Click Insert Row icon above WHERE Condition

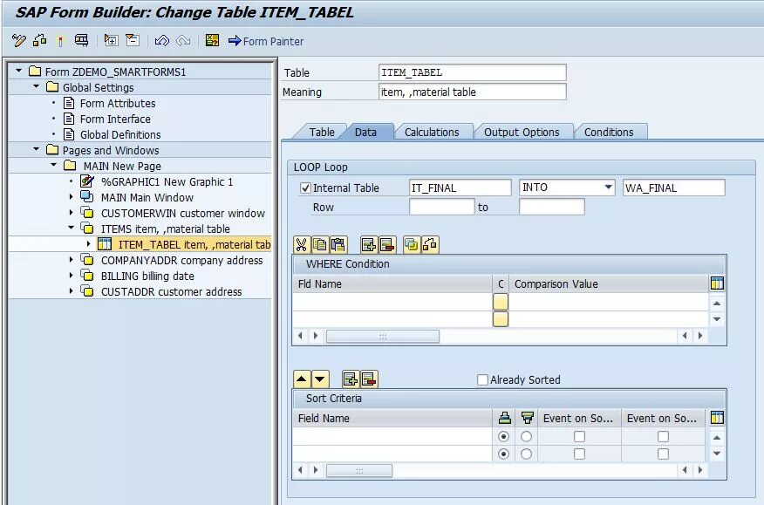369,245
